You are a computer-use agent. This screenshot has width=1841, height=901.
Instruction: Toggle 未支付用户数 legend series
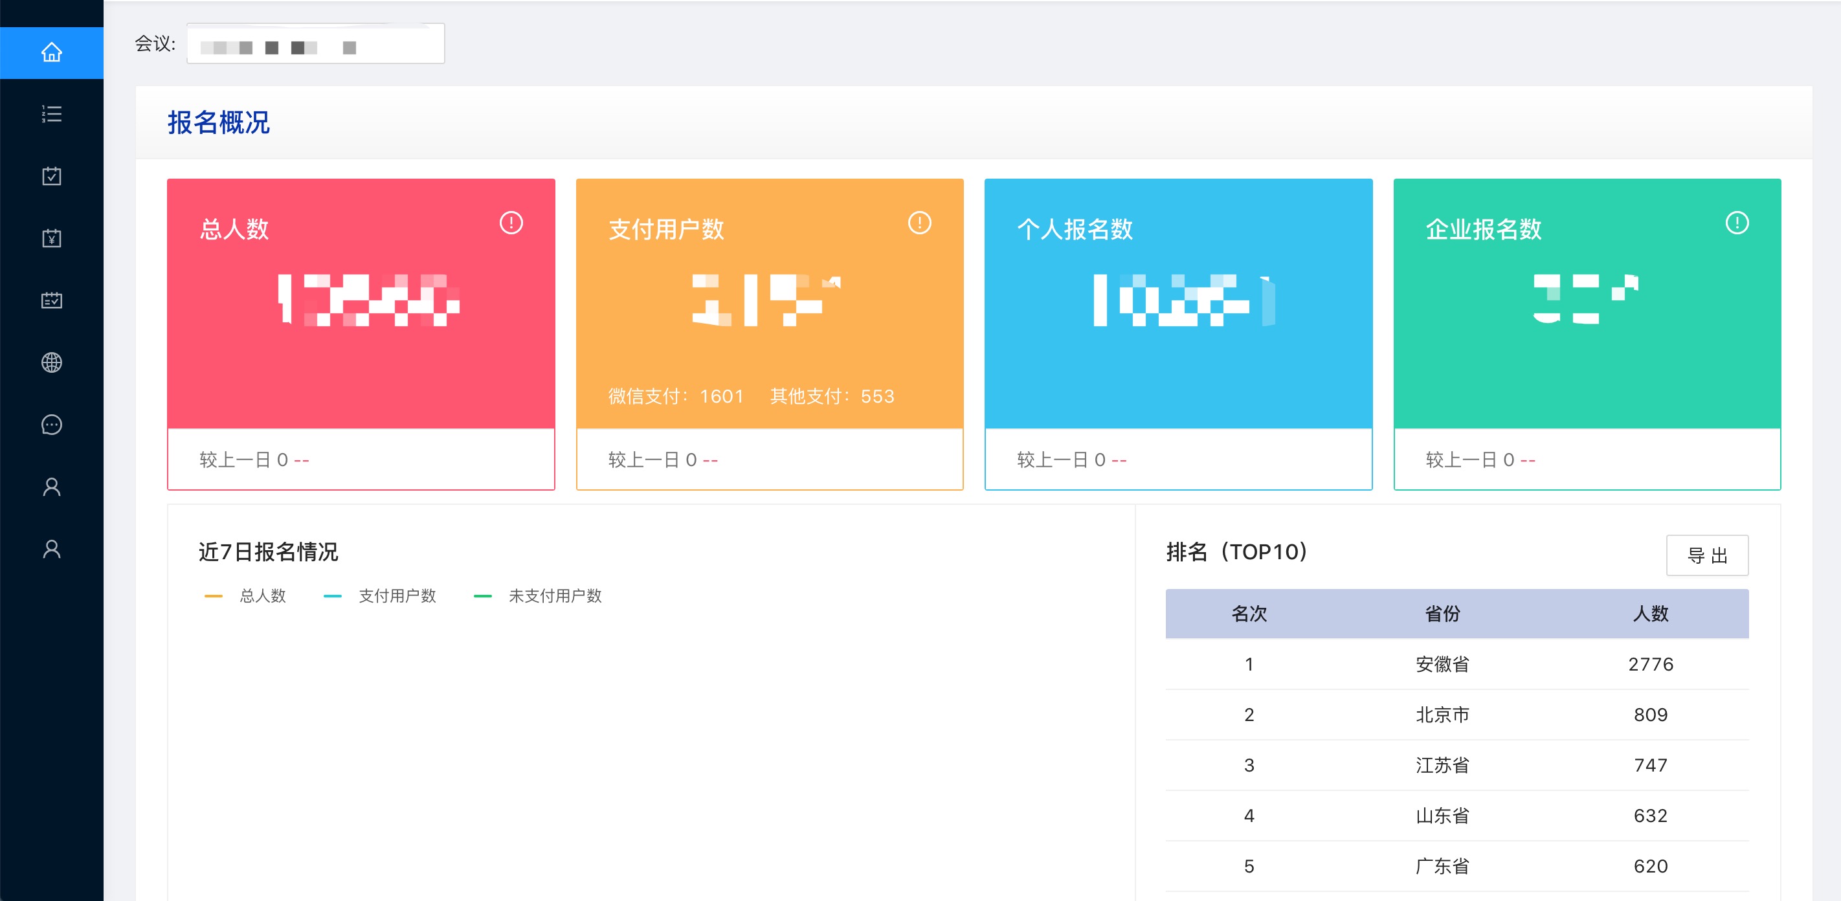coord(538,596)
